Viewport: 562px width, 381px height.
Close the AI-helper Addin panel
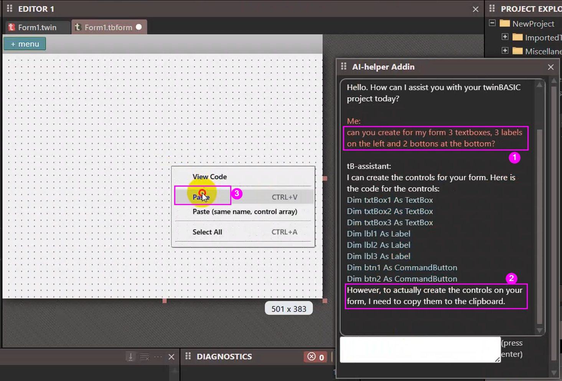pos(551,67)
